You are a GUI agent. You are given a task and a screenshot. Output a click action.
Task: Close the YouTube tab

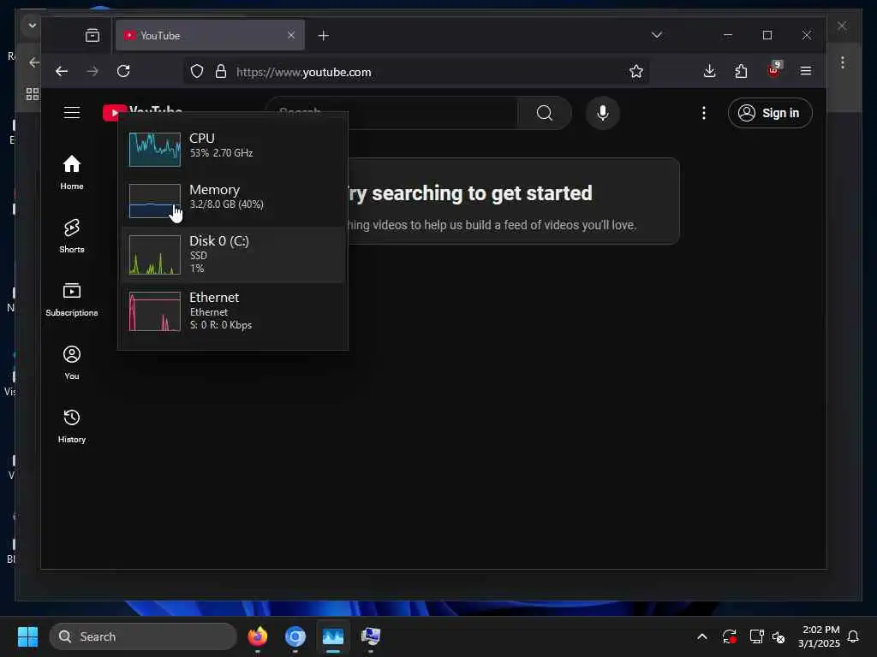[x=291, y=35]
